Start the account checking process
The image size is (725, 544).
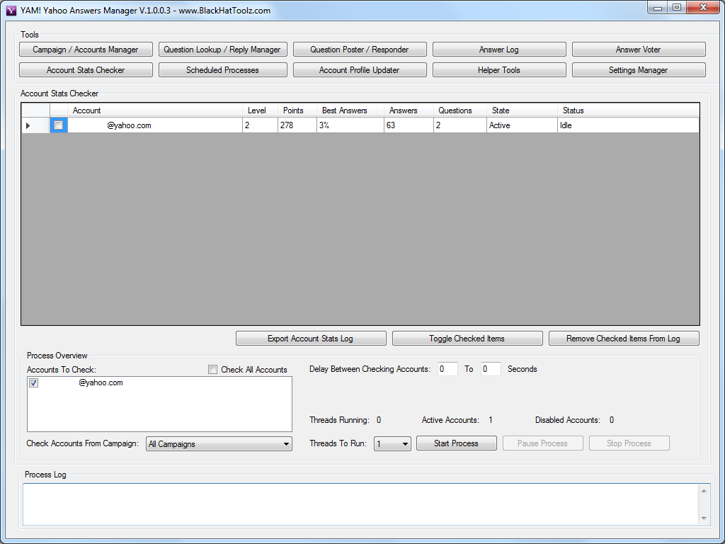[x=457, y=443]
